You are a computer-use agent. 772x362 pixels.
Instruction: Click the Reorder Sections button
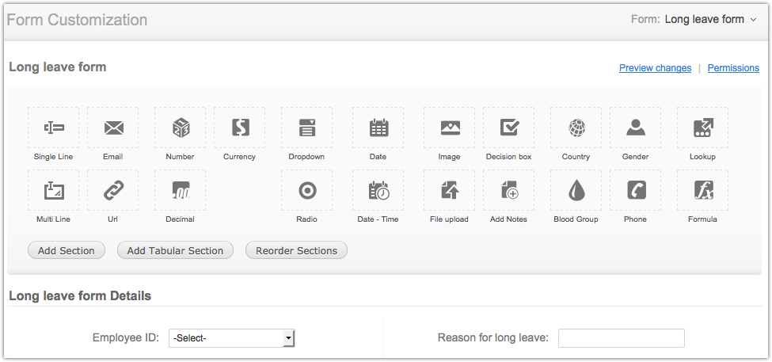click(x=296, y=250)
